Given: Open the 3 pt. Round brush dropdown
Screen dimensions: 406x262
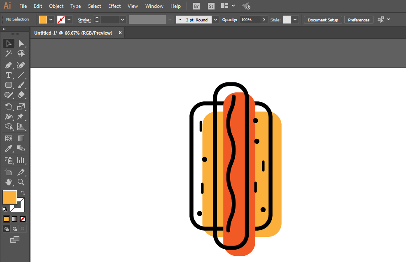Looking at the screenshot, I should point(215,19).
